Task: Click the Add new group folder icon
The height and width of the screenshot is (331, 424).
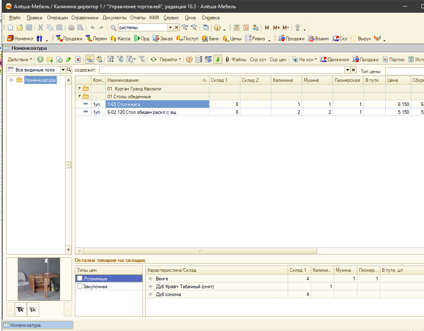Action: 50,60
